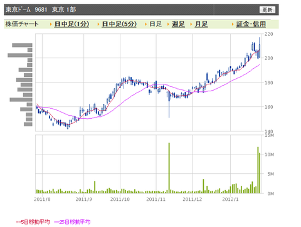Click the orange arrow before 証金·信用
Image resolution: width=301 pixels, height=227 pixels.
click(x=233, y=24)
